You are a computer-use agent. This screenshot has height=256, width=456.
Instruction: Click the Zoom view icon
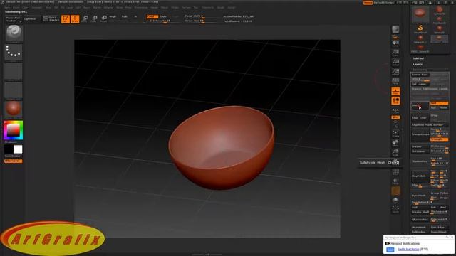click(x=395, y=53)
